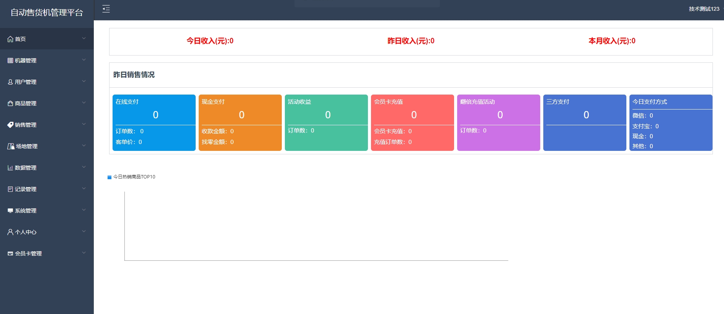
Task: Click the bag icon beside 商品管理
Action: (x=10, y=103)
